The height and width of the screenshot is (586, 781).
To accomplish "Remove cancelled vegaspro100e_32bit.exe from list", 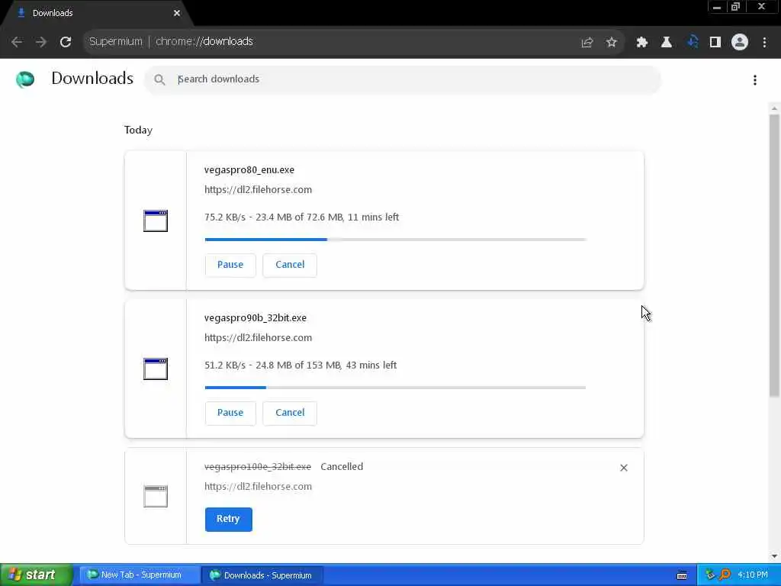I will (x=624, y=468).
